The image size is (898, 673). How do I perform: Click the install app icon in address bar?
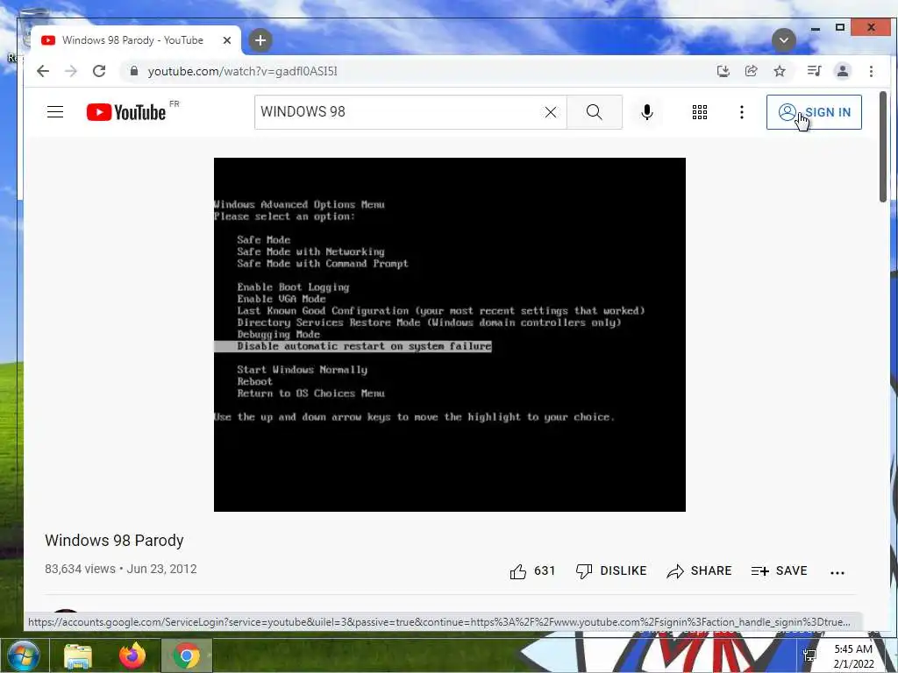tap(723, 71)
